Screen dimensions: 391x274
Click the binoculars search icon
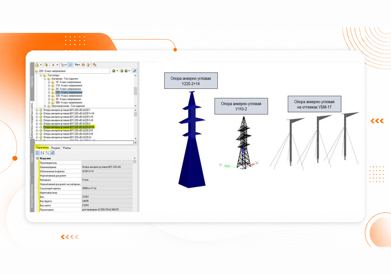[x=83, y=65]
